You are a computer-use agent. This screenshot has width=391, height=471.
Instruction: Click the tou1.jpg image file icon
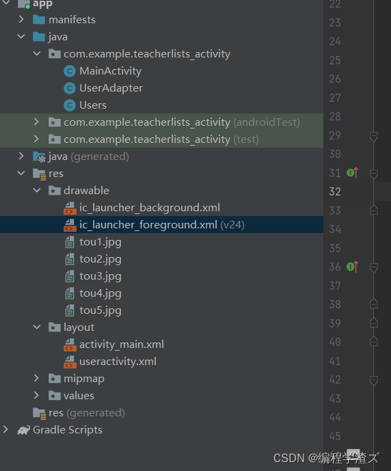point(70,242)
